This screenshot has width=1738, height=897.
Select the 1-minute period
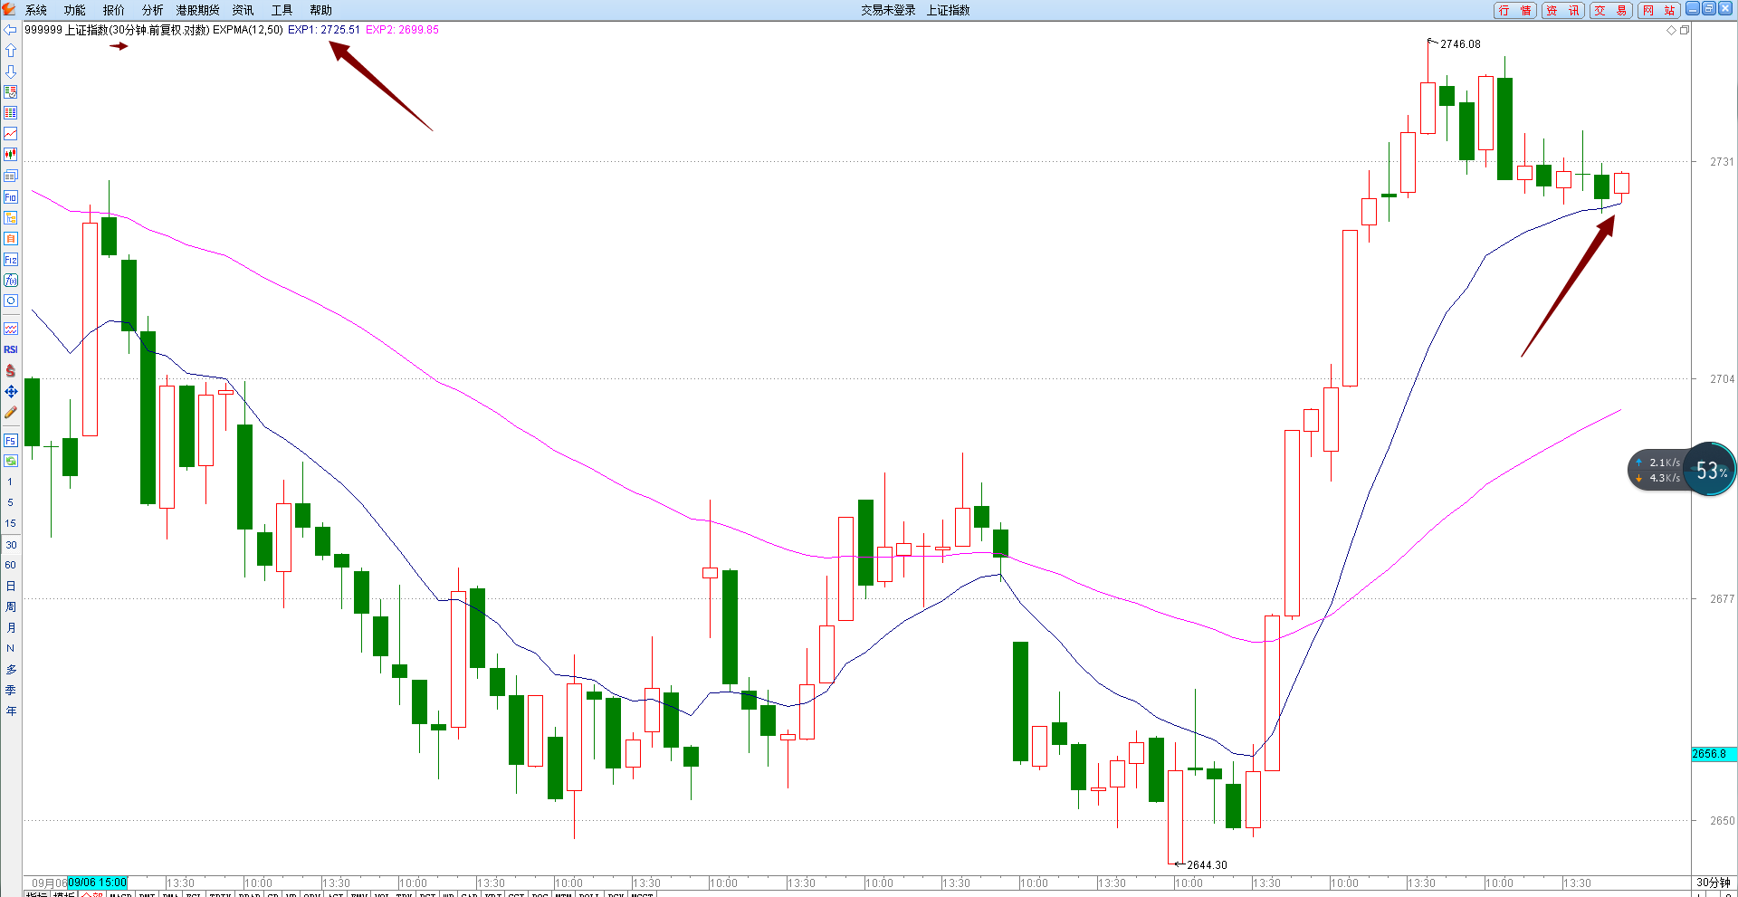coord(11,482)
